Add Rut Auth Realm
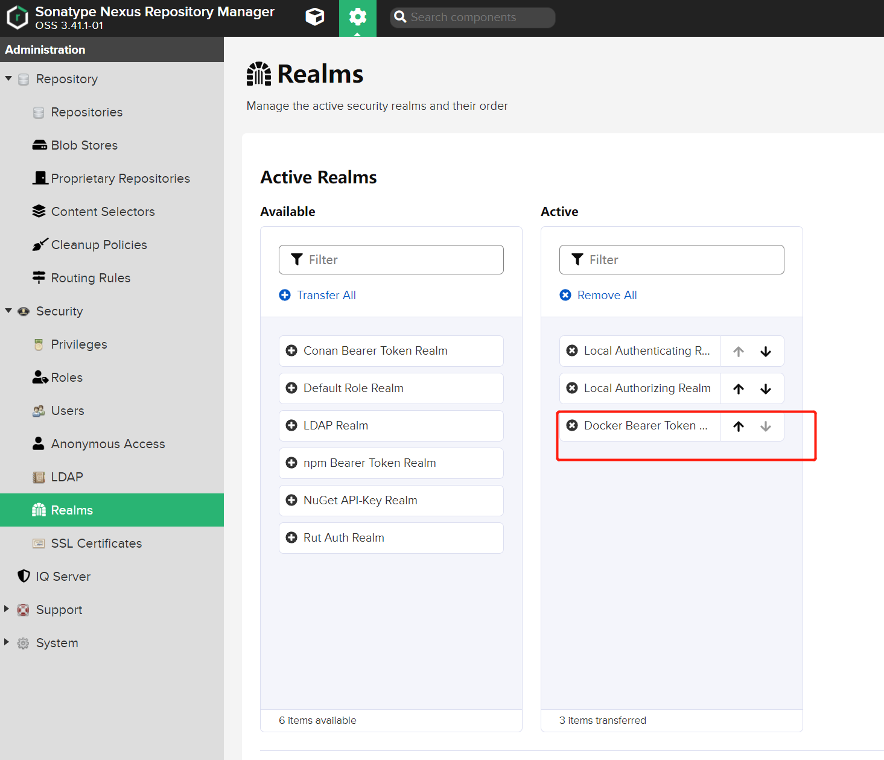This screenshot has width=884, height=760. pos(391,538)
